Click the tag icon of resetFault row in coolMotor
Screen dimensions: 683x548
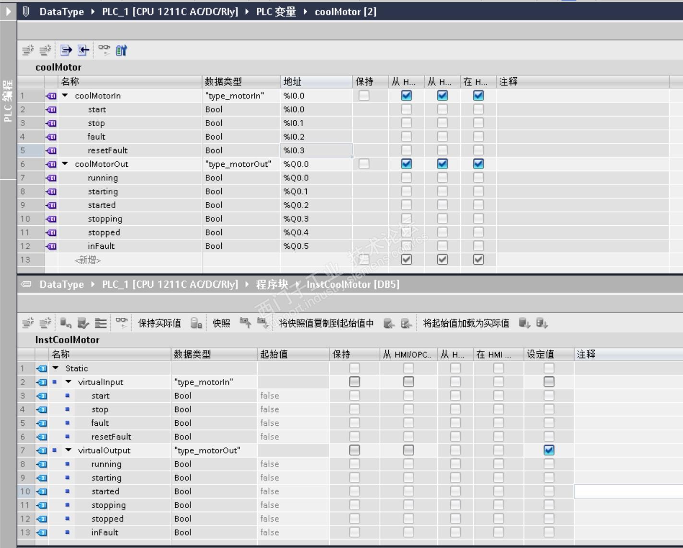coord(51,151)
